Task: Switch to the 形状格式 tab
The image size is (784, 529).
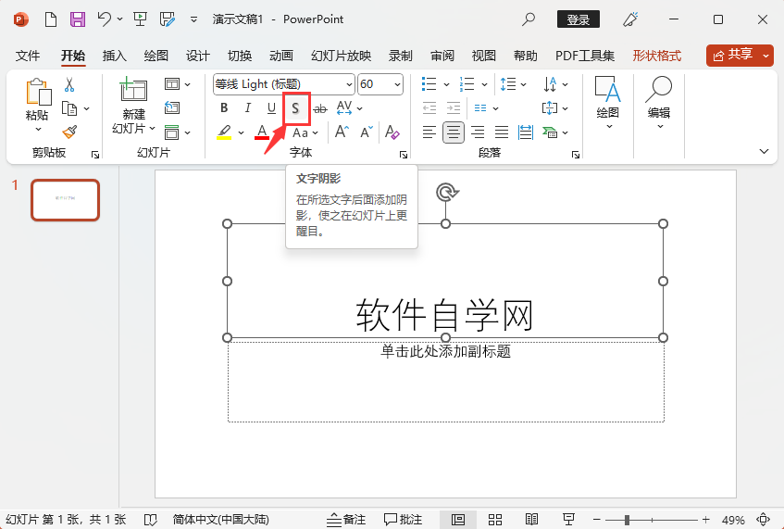Action: click(656, 56)
